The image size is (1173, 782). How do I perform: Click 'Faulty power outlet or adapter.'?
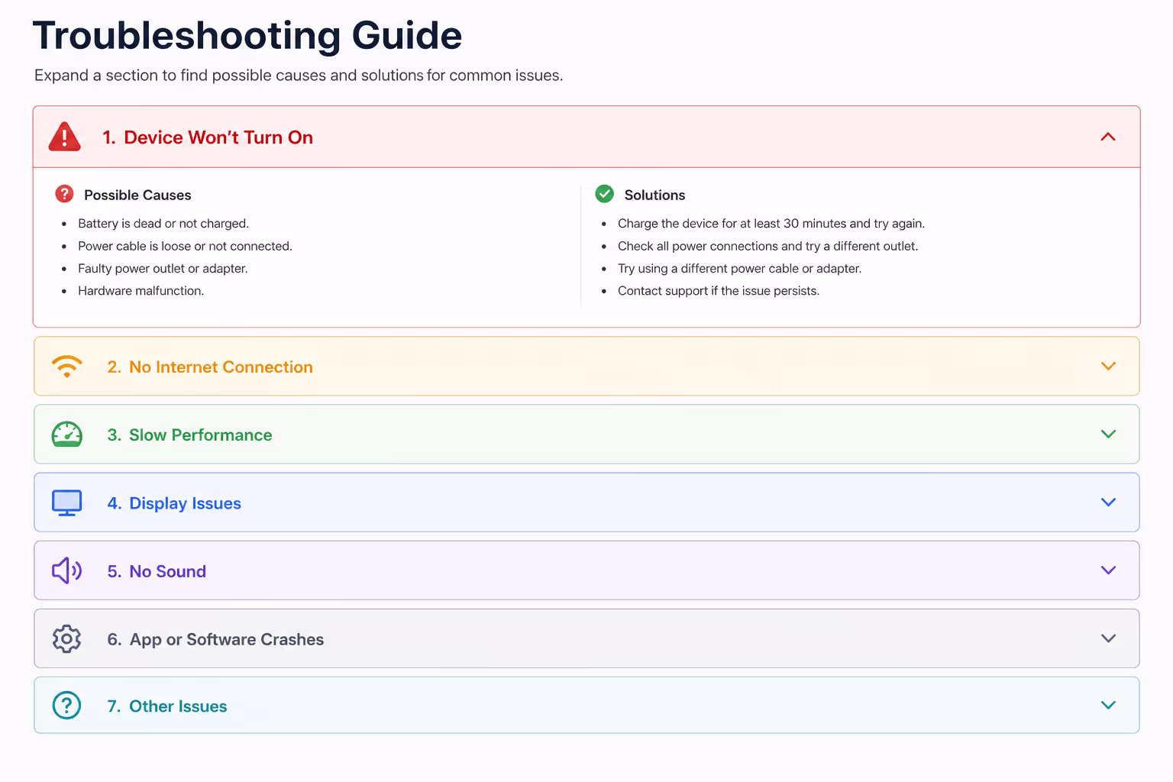click(x=163, y=269)
